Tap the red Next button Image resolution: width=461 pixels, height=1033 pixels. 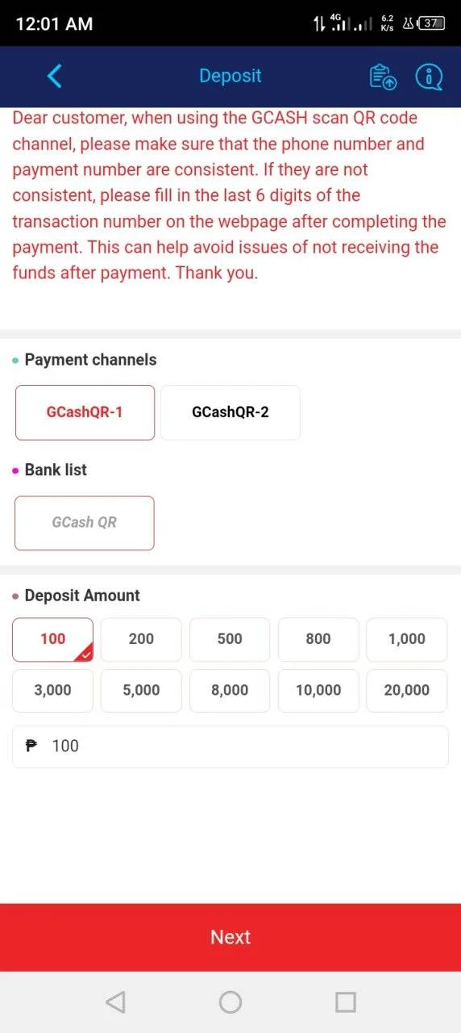(x=230, y=937)
